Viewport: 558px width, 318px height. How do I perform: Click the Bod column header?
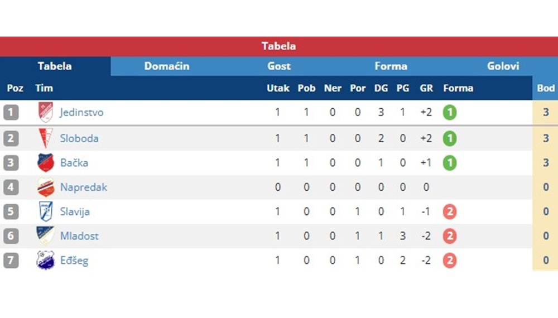pyautogui.click(x=546, y=88)
